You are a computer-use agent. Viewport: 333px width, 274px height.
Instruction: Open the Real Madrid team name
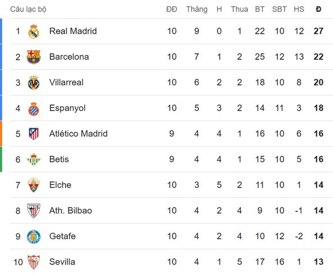click(x=73, y=31)
